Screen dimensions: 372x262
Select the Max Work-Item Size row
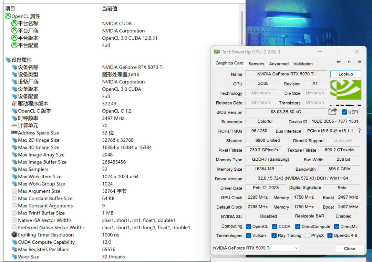coord(121,177)
